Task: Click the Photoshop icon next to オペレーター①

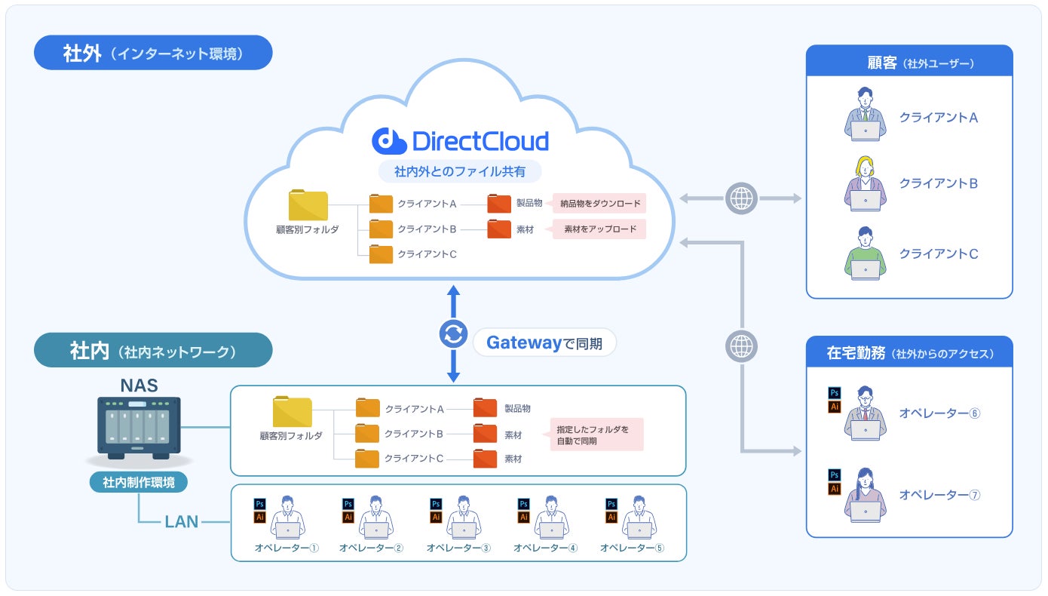Action: (260, 504)
